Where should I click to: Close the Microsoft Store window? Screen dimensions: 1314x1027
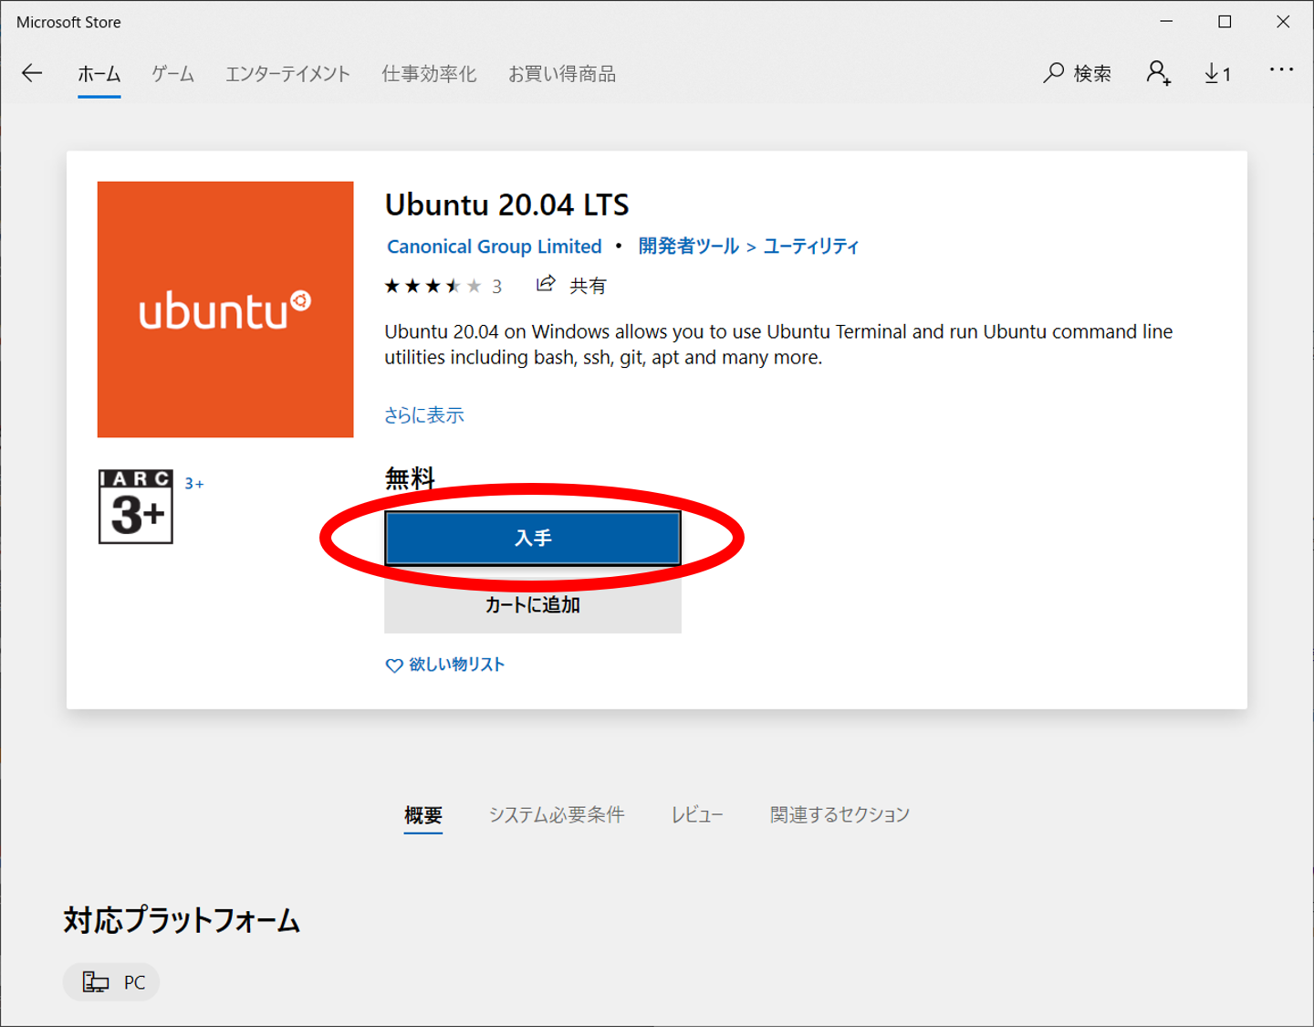[1283, 22]
